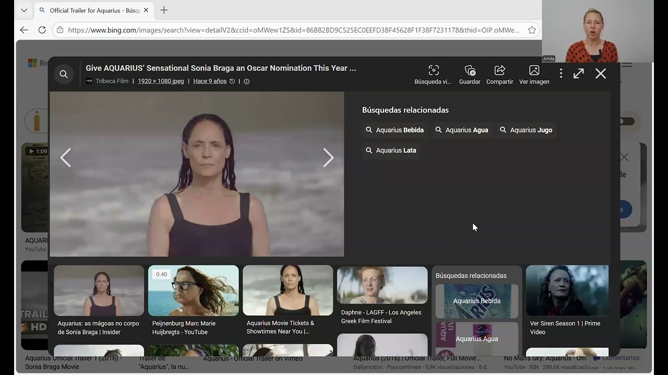View site information padlock icon
Screen dimensions: 668x375
(60, 30)
